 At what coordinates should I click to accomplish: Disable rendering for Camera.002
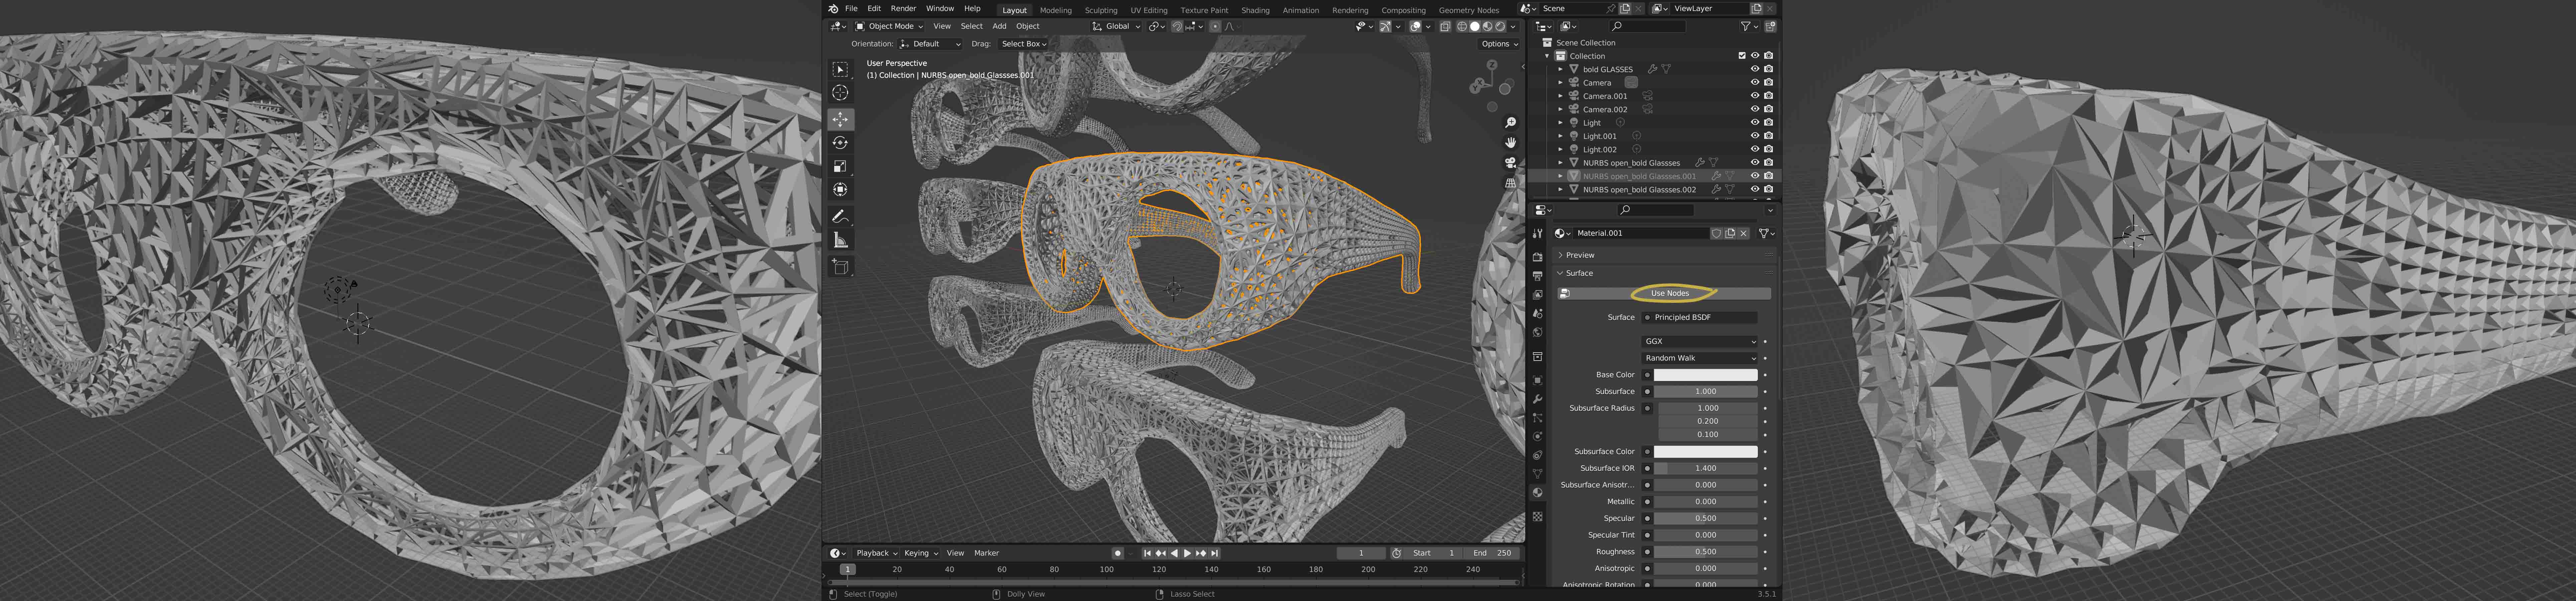point(1768,109)
